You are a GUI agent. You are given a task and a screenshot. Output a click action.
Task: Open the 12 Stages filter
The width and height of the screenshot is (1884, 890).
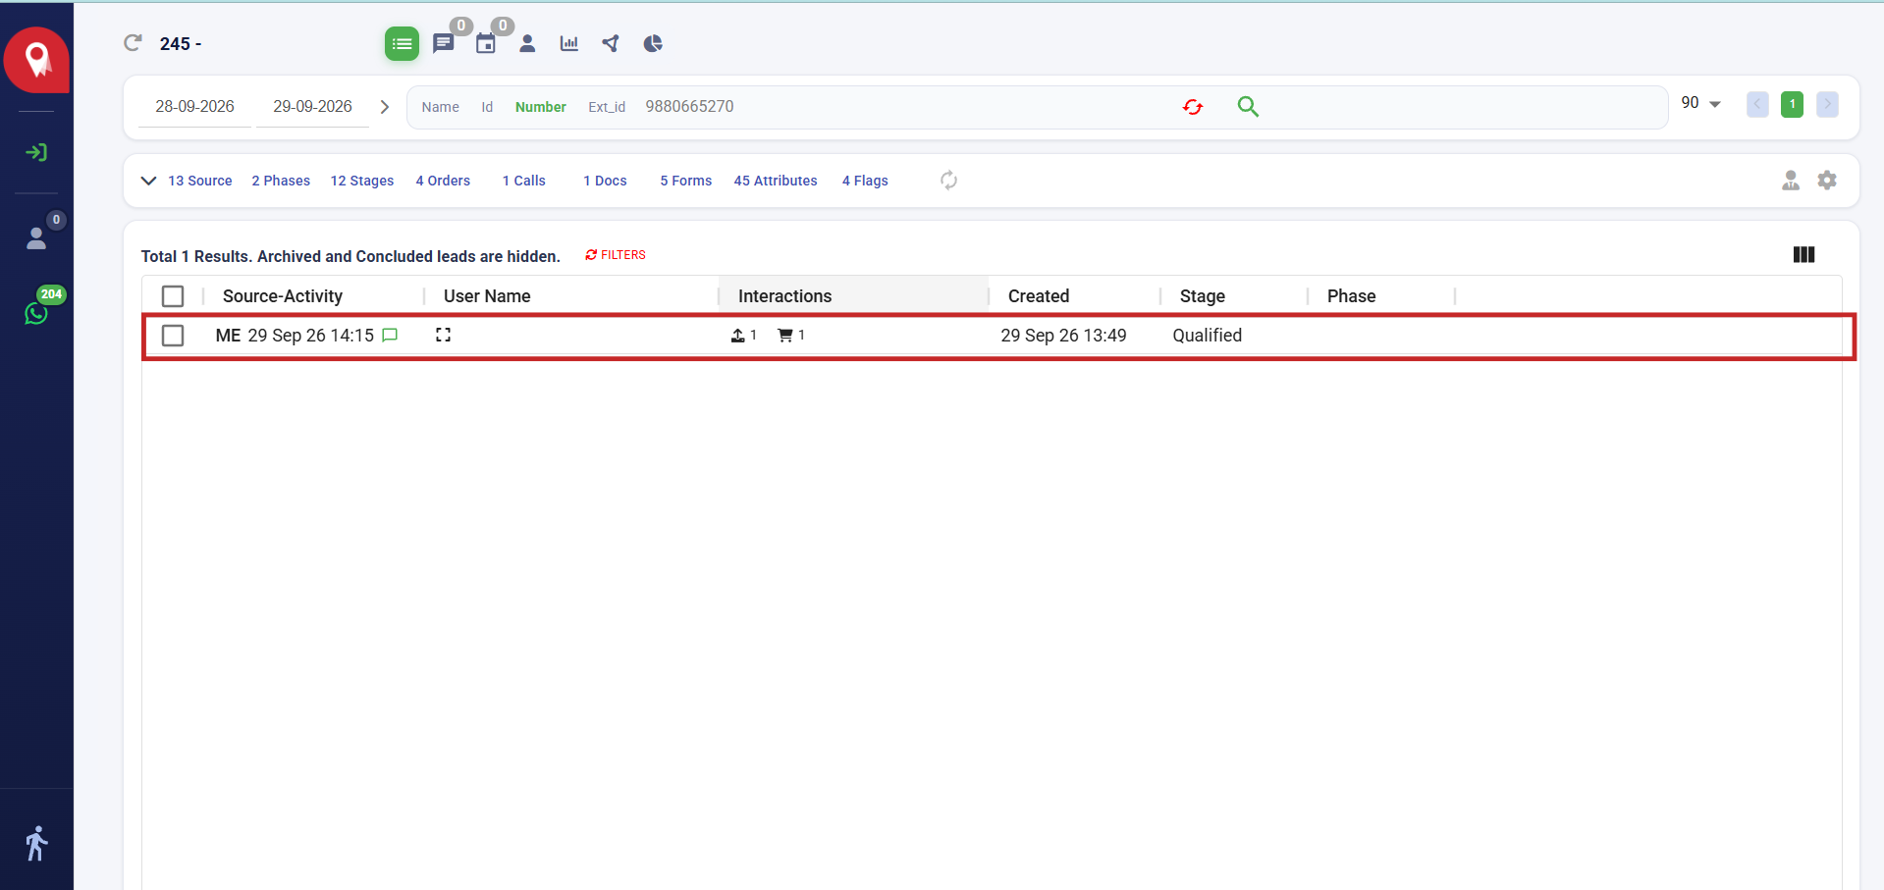click(362, 181)
